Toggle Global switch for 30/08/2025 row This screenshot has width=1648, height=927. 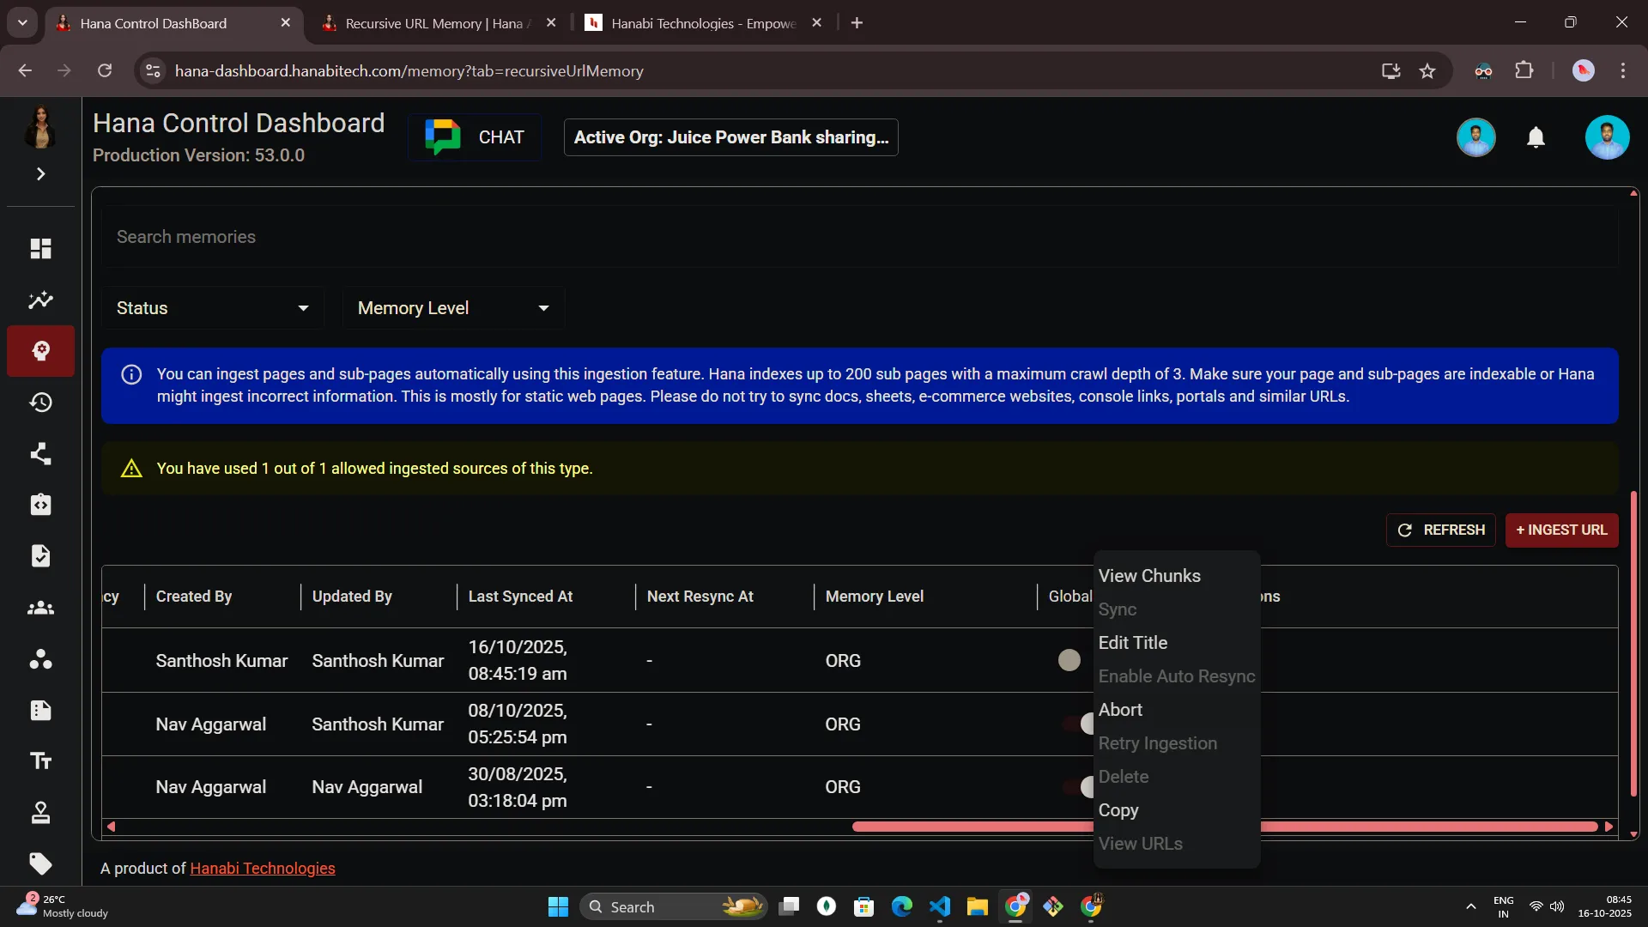(x=1080, y=787)
